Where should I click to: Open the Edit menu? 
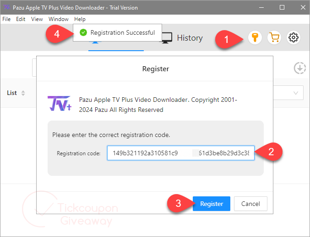21,19
